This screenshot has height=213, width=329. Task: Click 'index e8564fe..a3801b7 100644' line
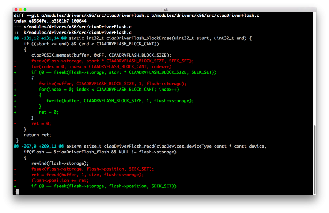(50, 21)
